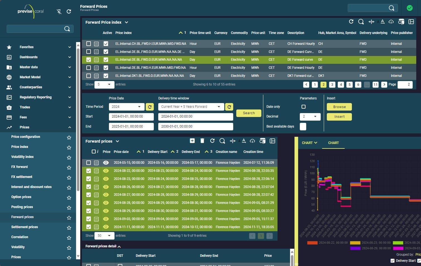Switch to the CHART tab
The image size is (421, 266).
(x=333, y=143)
